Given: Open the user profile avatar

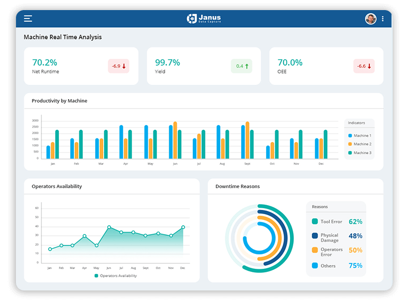Looking at the screenshot, I should [x=370, y=19].
